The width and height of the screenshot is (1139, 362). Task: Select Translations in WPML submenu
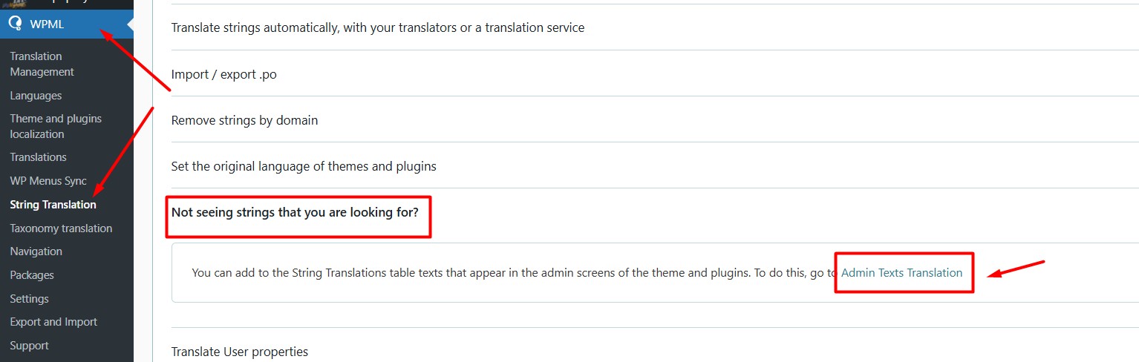coord(38,157)
